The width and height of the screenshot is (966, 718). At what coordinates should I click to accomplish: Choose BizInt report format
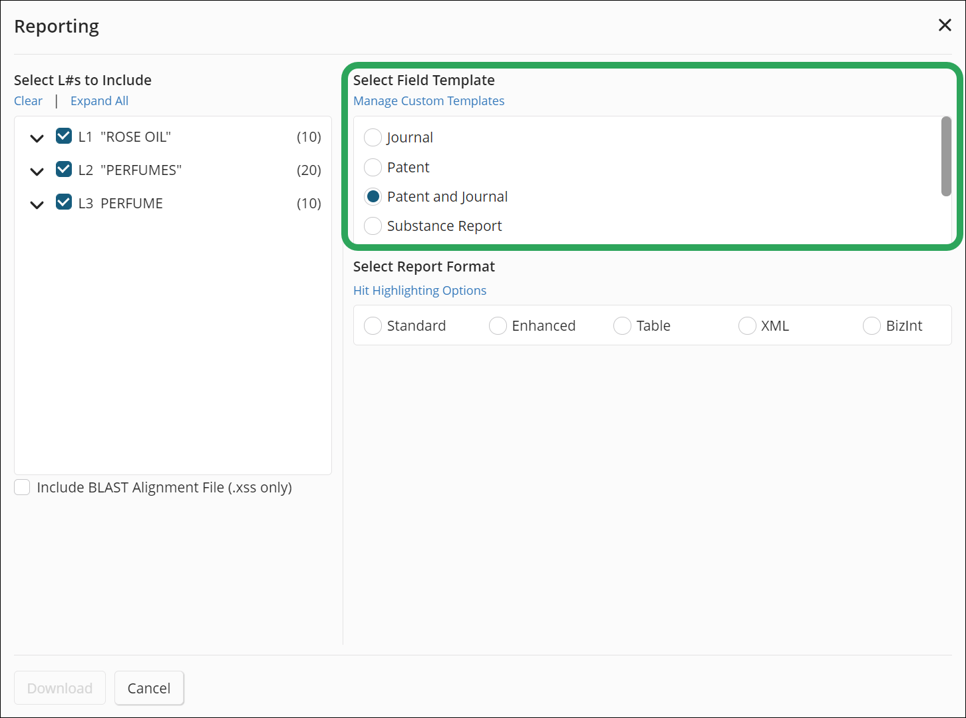click(872, 325)
